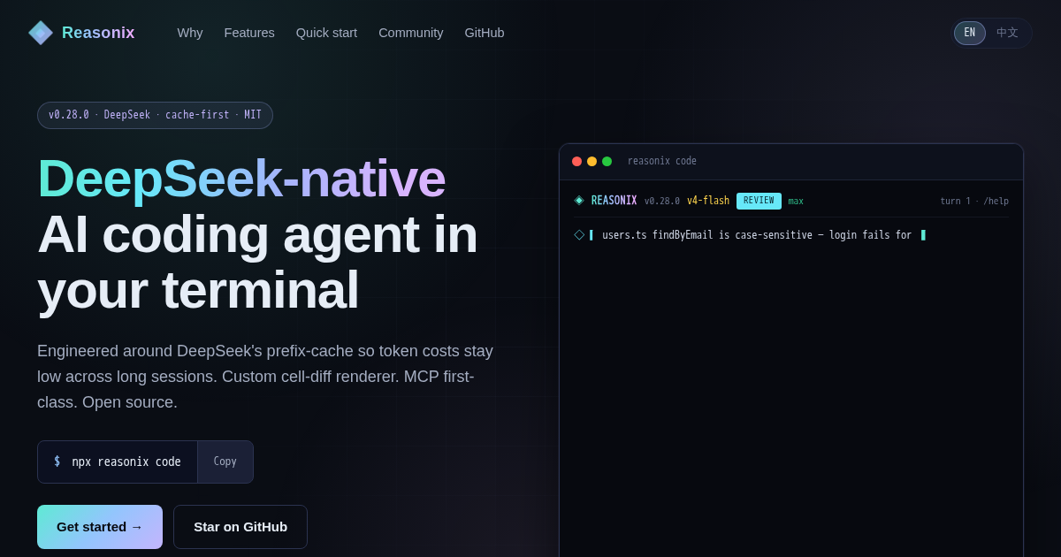Click the REASONIX label in terminal header
The width and height of the screenshot is (1061, 557).
pos(614,201)
